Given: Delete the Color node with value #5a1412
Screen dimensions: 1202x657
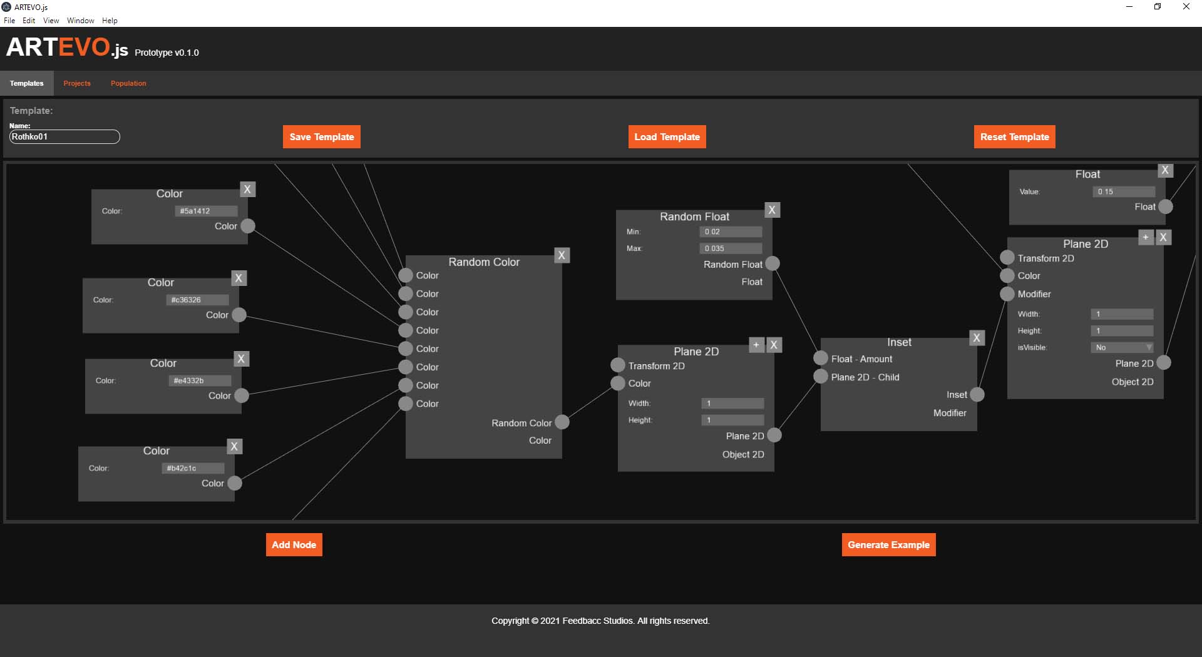Looking at the screenshot, I should (x=248, y=190).
